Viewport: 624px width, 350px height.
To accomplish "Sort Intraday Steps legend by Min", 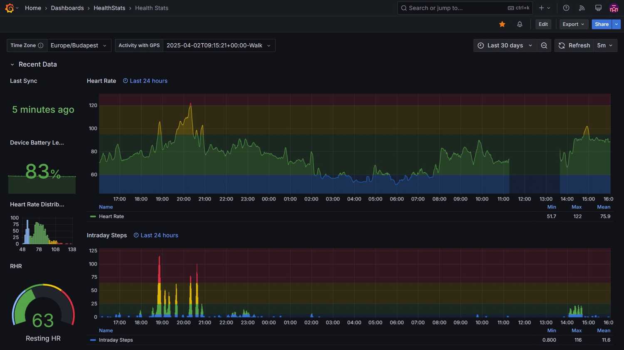I will click(x=552, y=330).
